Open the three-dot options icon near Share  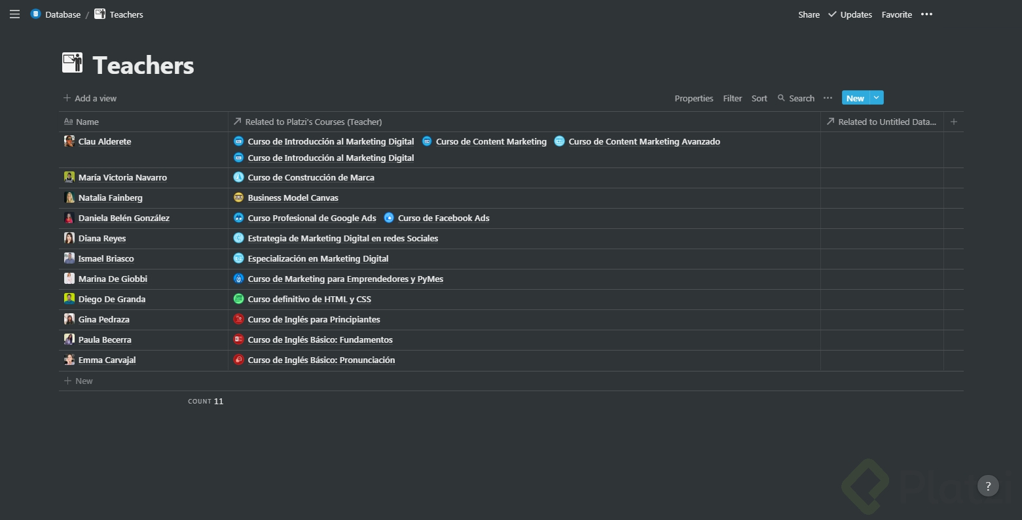click(926, 14)
